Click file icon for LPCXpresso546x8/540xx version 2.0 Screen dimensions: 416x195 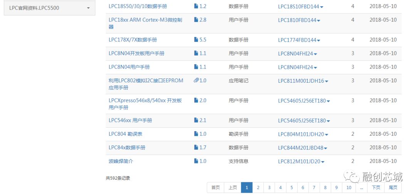coord(196,100)
